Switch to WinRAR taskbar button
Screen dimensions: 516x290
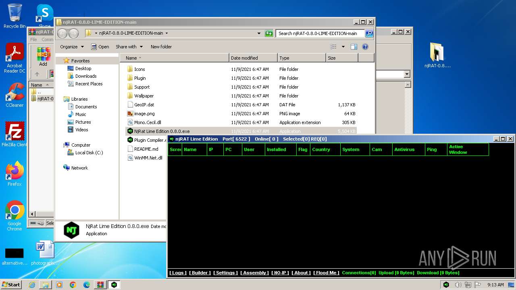tap(100, 285)
